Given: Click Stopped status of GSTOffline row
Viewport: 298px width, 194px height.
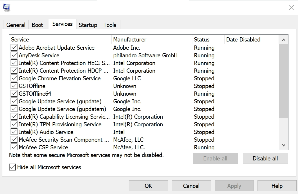Looking at the screenshot, I should [204, 86].
